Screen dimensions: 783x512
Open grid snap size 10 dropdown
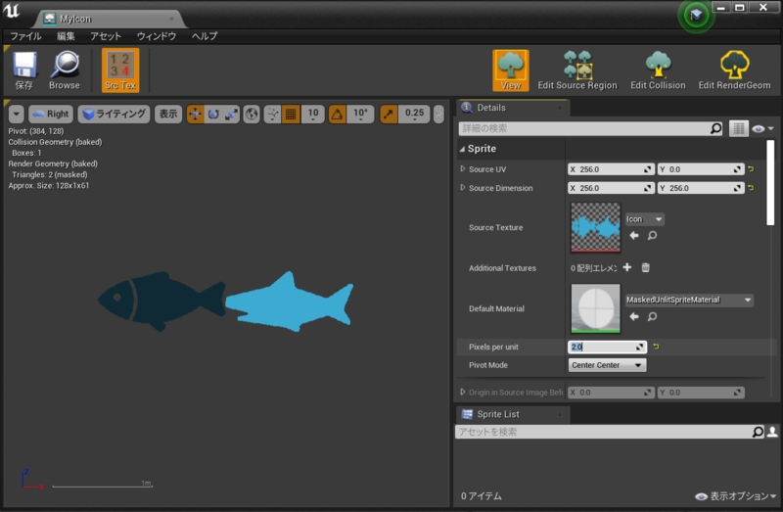313,114
